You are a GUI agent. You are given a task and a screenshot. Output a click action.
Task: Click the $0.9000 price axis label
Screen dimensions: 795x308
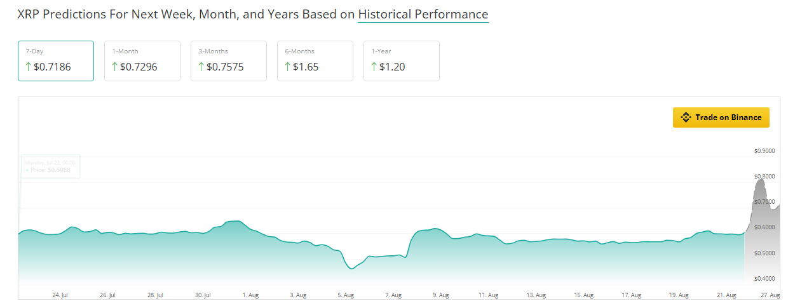pyautogui.click(x=764, y=151)
